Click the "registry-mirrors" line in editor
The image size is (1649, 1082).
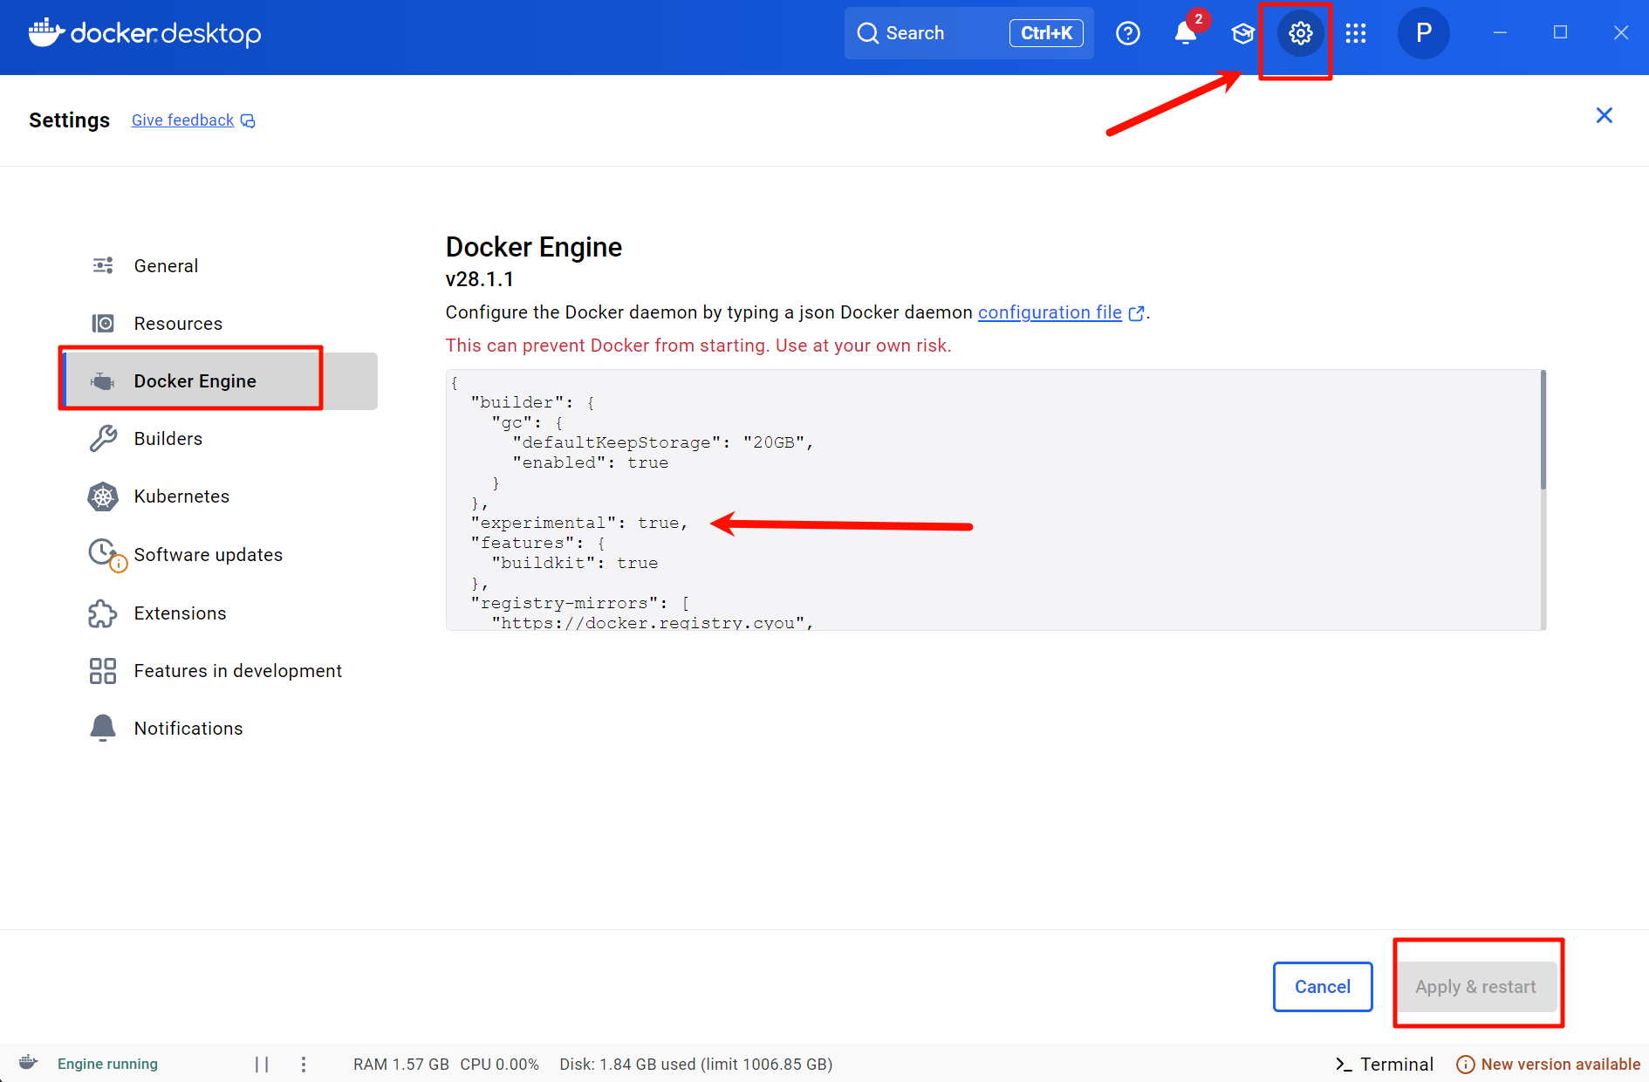pyautogui.click(x=580, y=603)
